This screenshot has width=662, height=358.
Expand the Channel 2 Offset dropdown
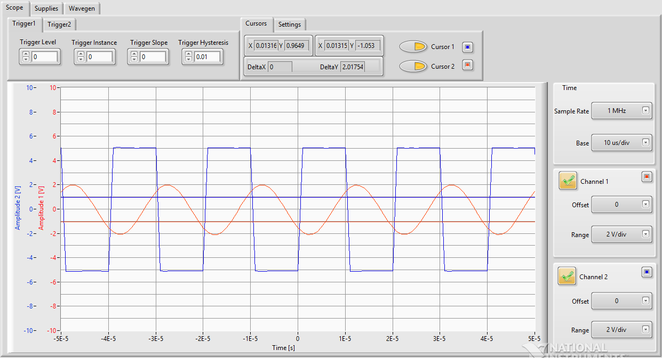pos(622,301)
